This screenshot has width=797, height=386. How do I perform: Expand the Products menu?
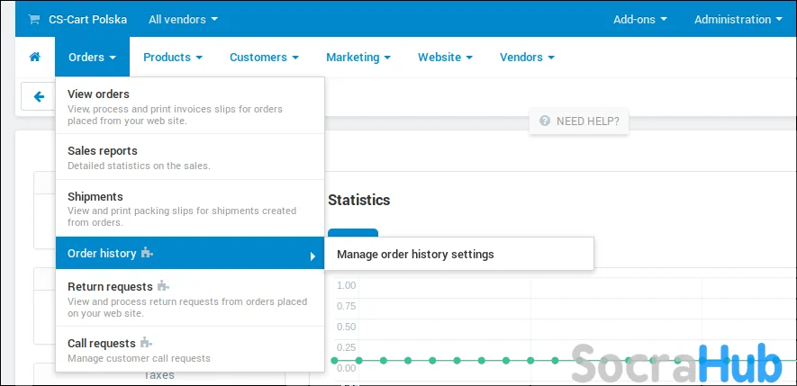pyautogui.click(x=173, y=57)
